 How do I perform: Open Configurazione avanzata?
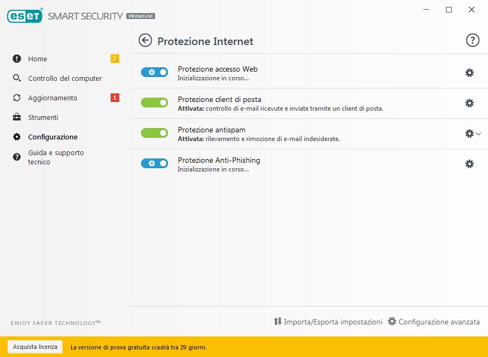click(434, 322)
